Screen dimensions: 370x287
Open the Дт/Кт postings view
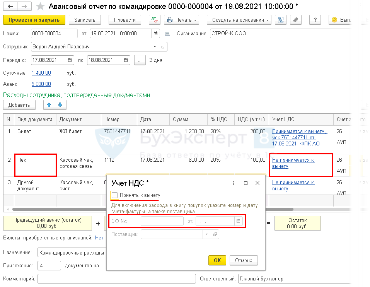[154, 20]
